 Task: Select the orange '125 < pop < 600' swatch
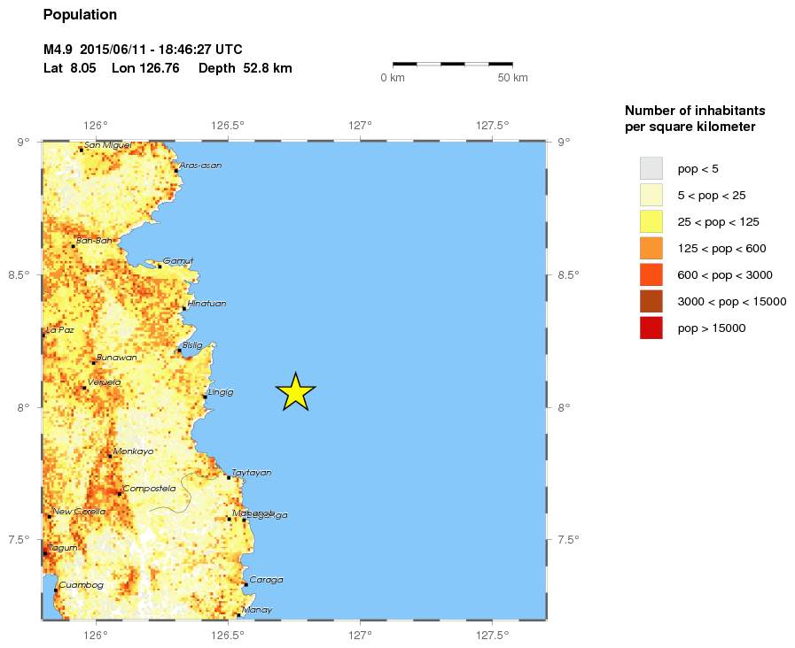[651, 248]
